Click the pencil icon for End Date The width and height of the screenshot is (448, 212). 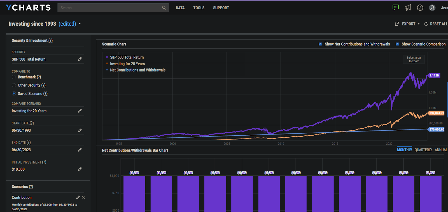[x=80, y=150]
